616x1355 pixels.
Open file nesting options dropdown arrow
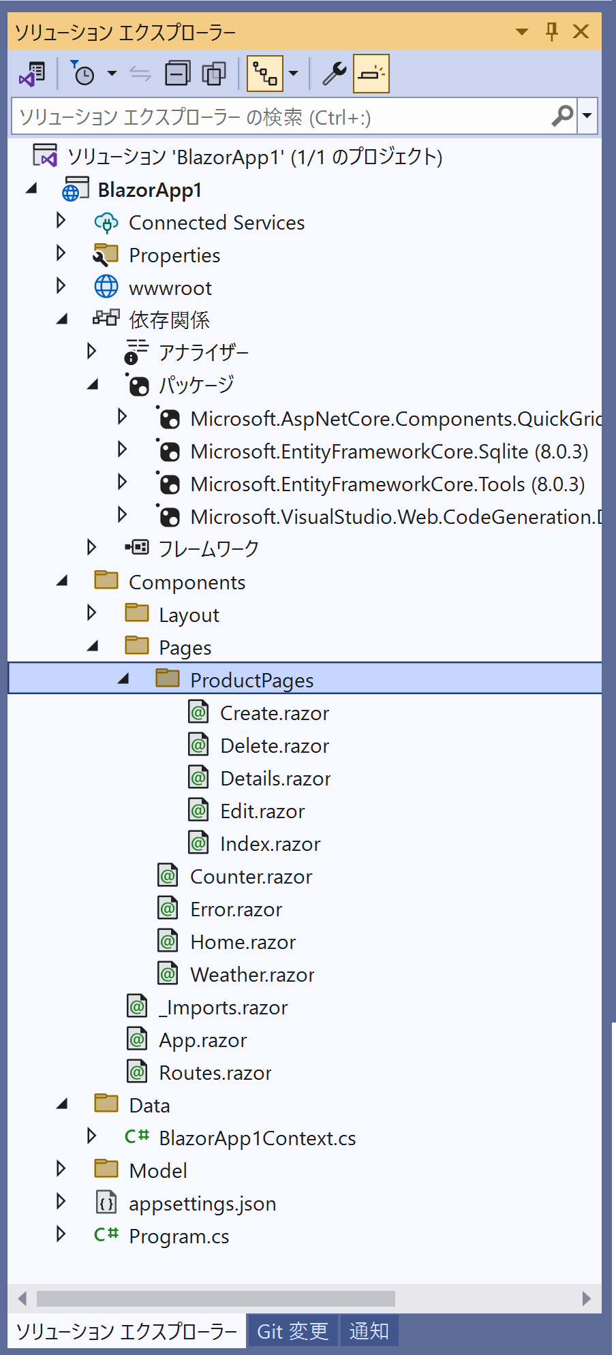click(294, 74)
